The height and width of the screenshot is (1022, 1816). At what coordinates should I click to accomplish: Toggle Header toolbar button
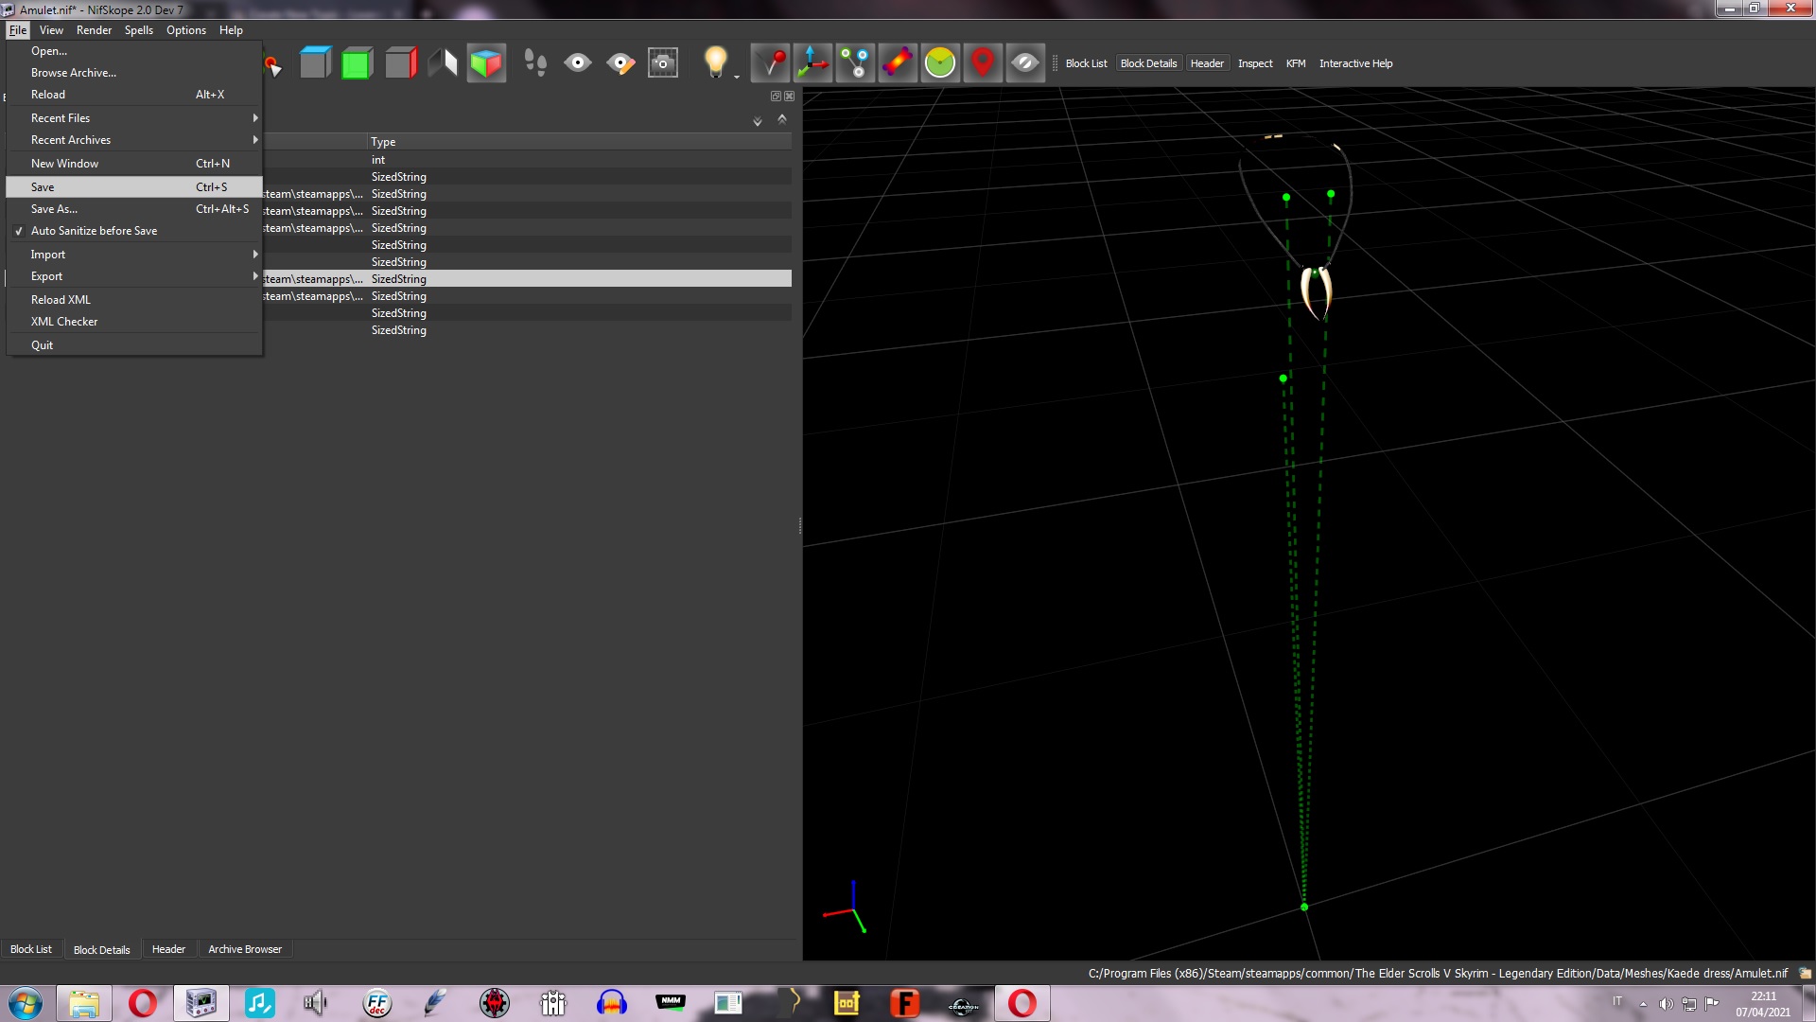(1207, 63)
